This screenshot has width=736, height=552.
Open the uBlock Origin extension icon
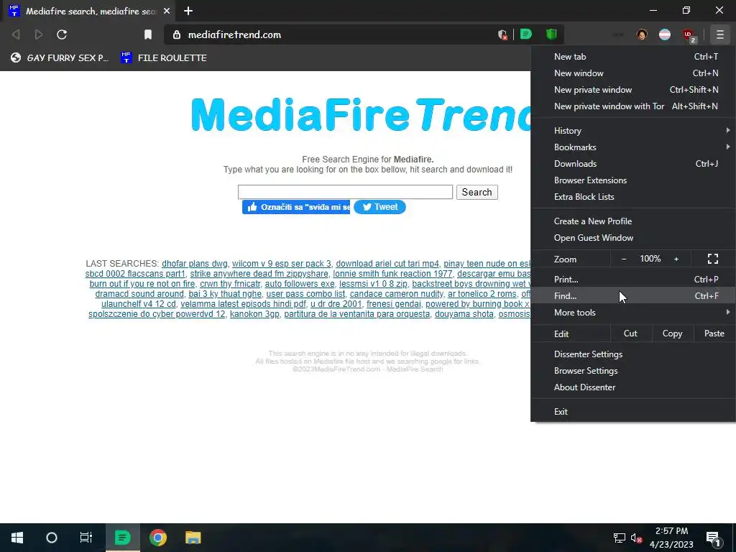[x=689, y=35]
